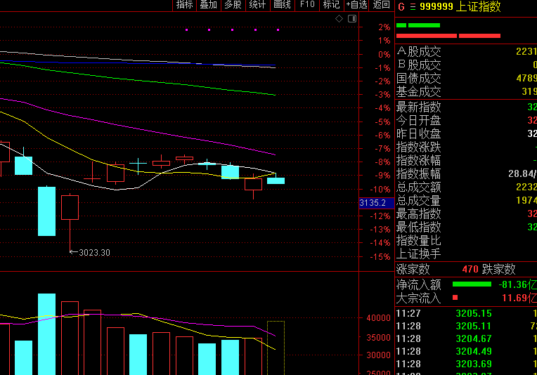Image resolution: width=537 pixels, height=375 pixels.
Task: Click the red G icon before stock code
Action: tap(401, 6)
